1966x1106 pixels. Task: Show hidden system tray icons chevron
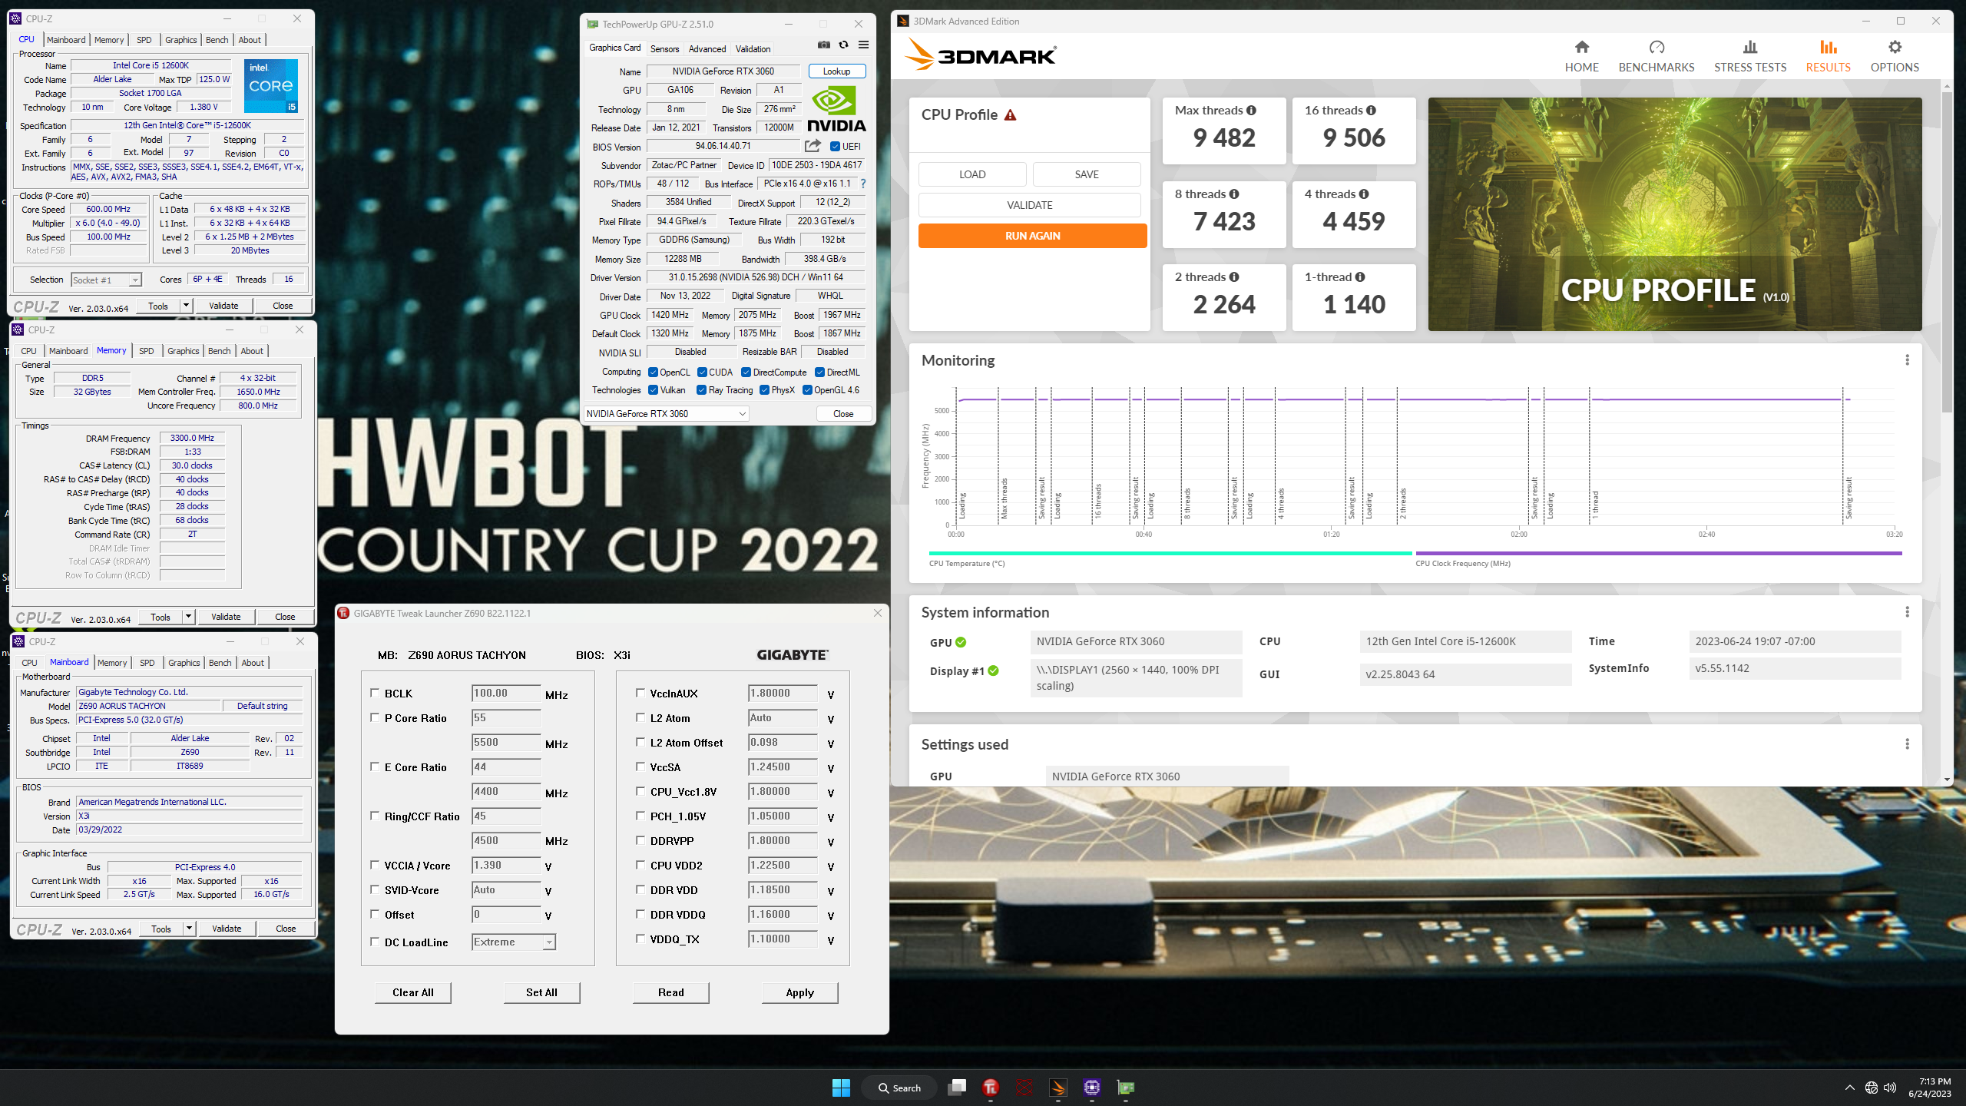[x=1850, y=1088]
